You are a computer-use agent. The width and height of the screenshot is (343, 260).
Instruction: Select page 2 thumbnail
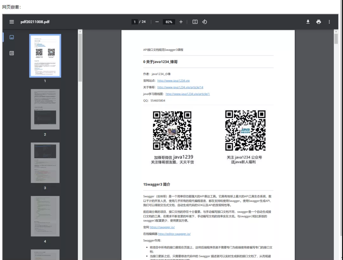point(45,109)
